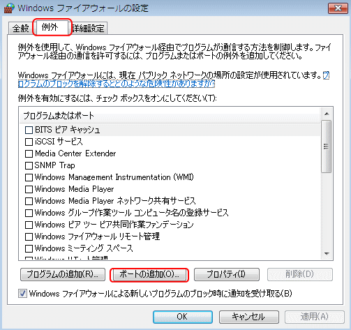
Task: Enable Windows Media Player ネットワーク共有サービス checkbox
Action: [x=29, y=201]
